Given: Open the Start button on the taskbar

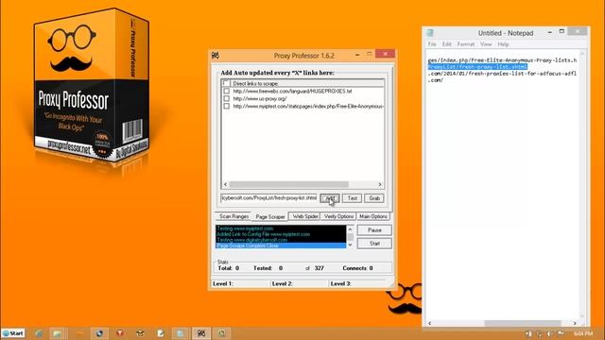Looking at the screenshot, I should tap(13, 333).
